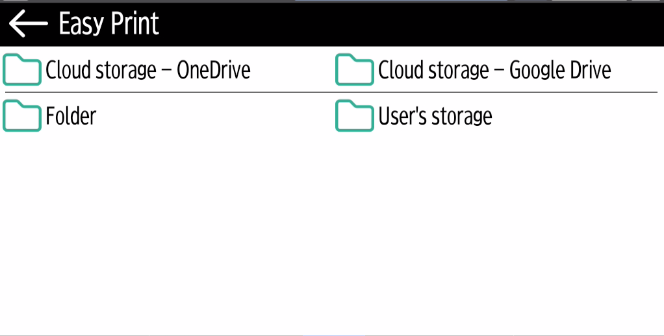Open the entry labeled Folder
664x336 pixels.
pos(70,117)
